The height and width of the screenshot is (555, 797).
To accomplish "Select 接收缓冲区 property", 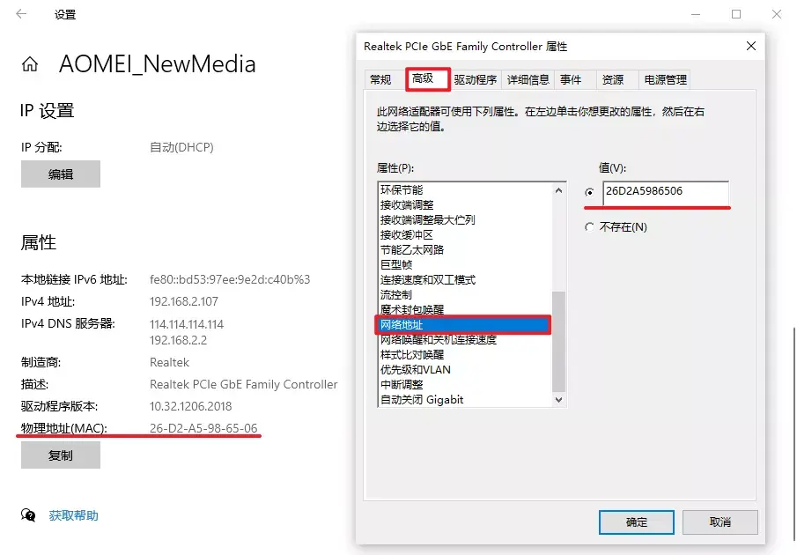I will coord(464,235).
